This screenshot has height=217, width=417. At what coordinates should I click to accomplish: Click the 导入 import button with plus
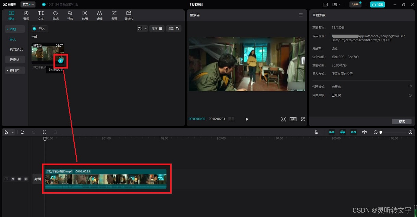(x=39, y=29)
